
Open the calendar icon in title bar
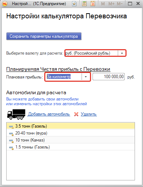[x=93, y=4]
